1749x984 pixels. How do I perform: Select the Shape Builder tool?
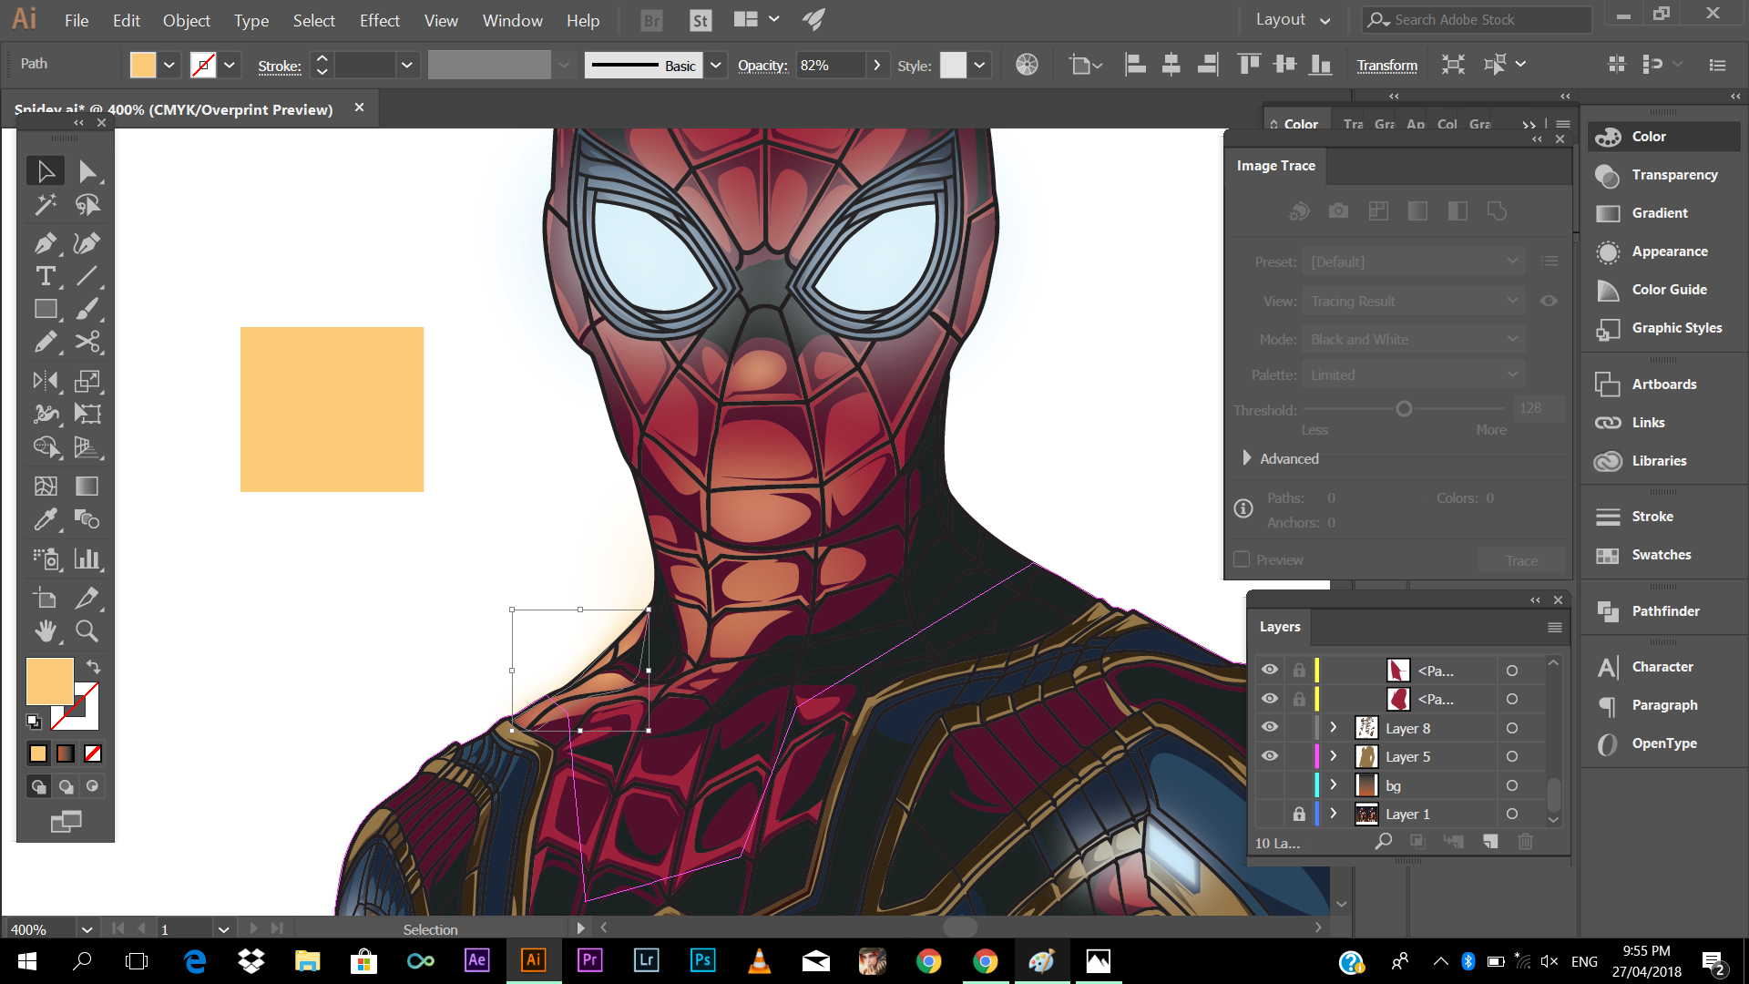(45, 446)
